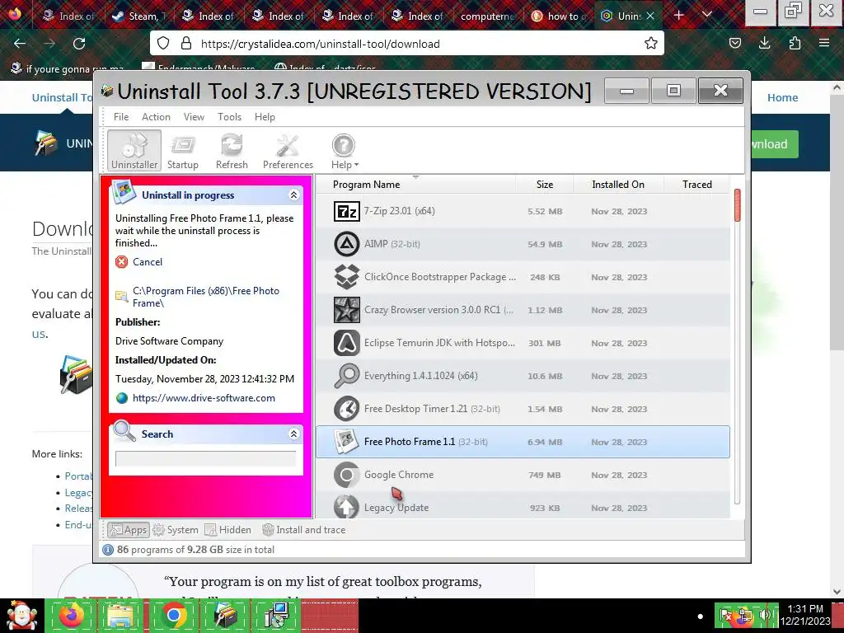Open the Action menu

(x=156, y=117)
